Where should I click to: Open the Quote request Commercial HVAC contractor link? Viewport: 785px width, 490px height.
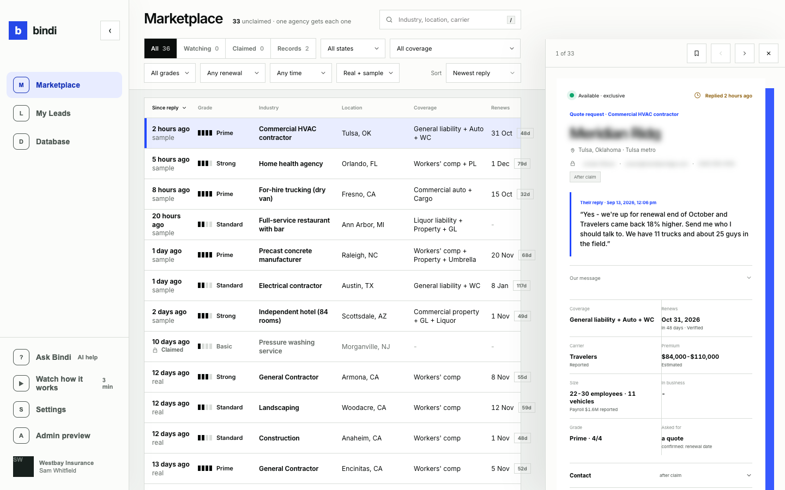[x=624, y=114]
